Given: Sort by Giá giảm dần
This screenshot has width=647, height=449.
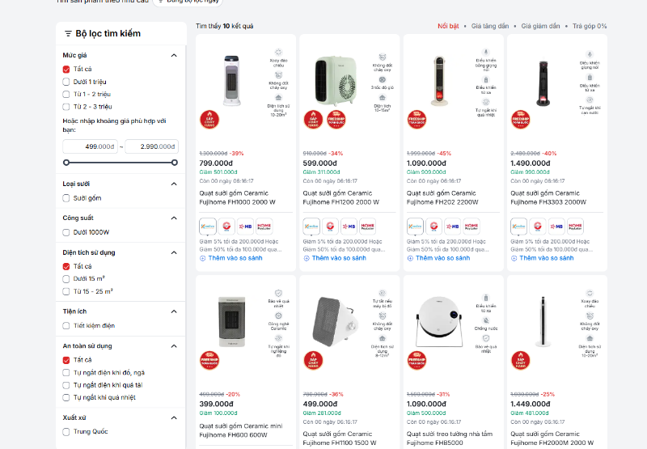Looking at the screenshot, I should [540, 26].
